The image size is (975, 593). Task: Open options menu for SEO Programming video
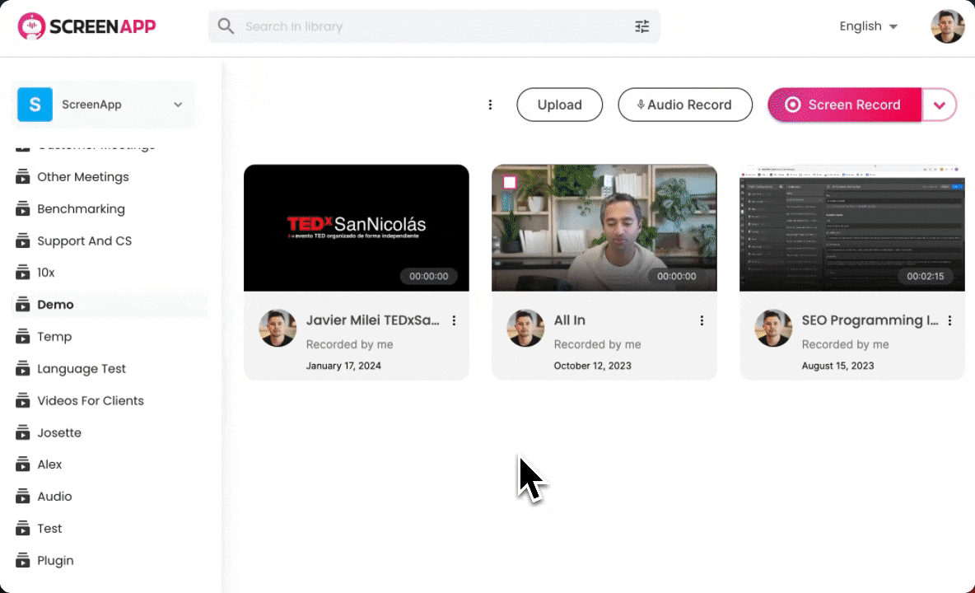pyautogui.click(x=949, y=320)
